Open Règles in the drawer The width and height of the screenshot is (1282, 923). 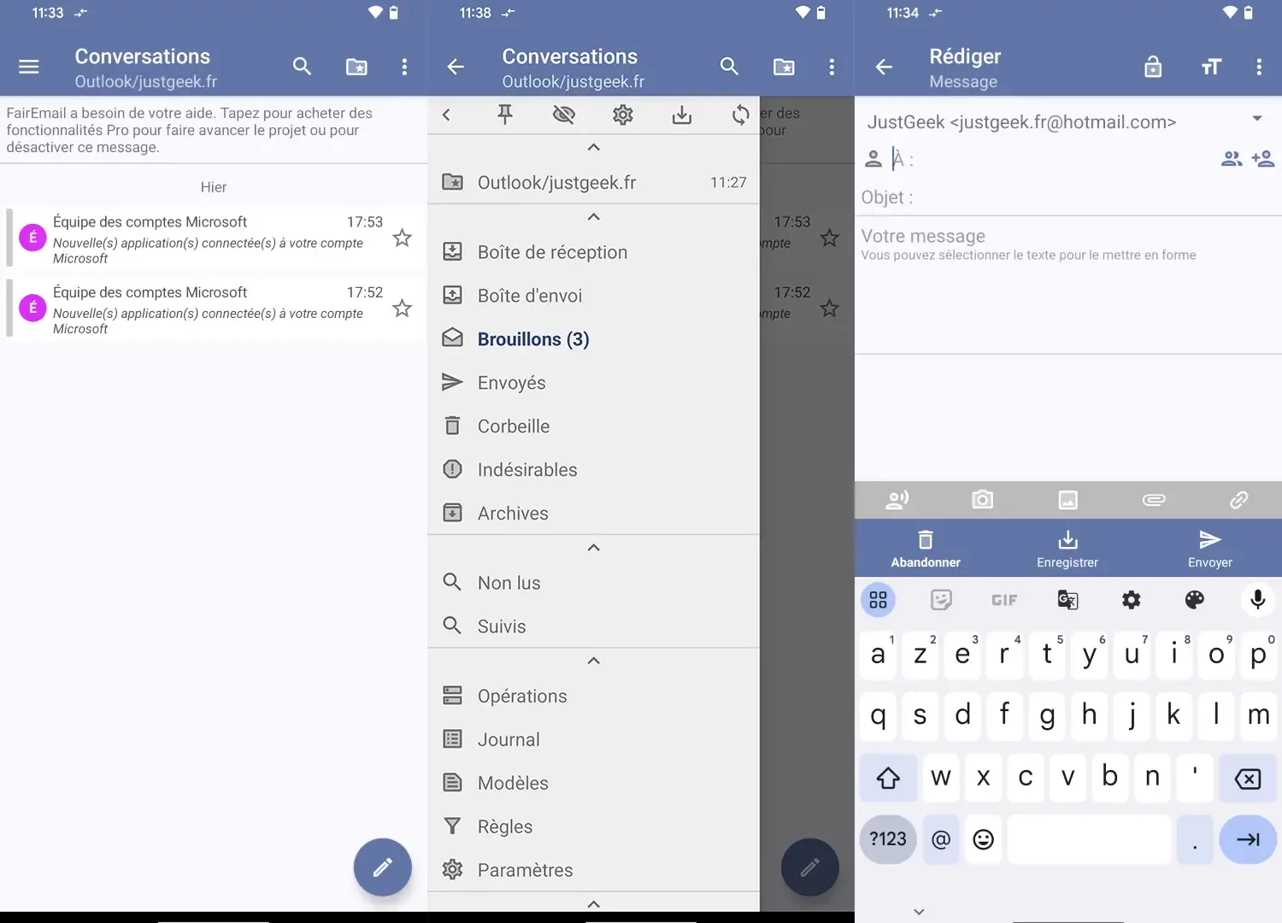[x=594, y=827]
